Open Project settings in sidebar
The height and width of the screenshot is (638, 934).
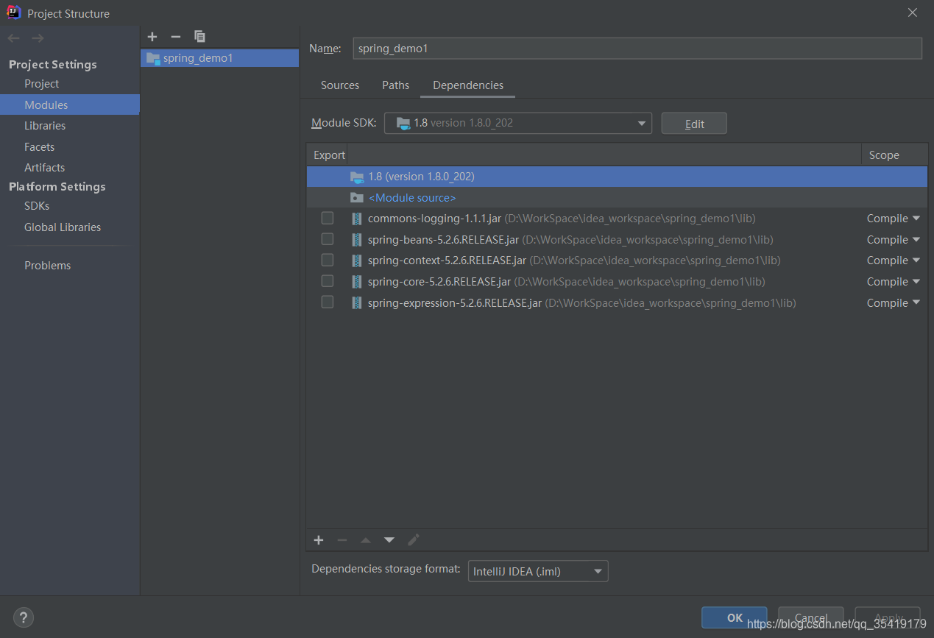[42, 84]
